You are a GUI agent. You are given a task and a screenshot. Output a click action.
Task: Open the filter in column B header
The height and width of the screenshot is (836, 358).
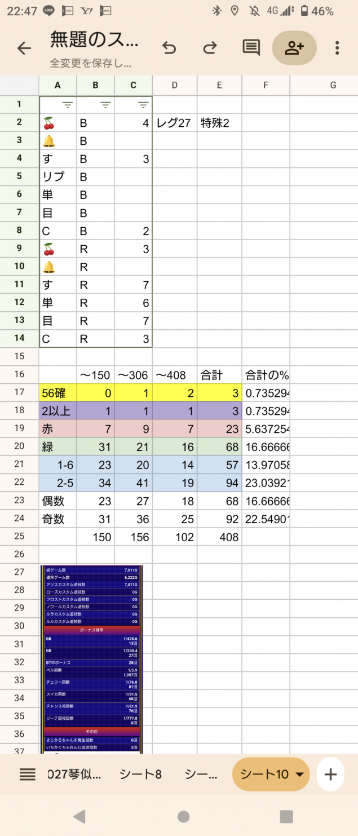(x=105, y=105)
